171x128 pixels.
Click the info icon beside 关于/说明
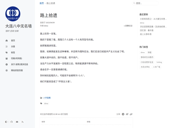pos(7,64)
